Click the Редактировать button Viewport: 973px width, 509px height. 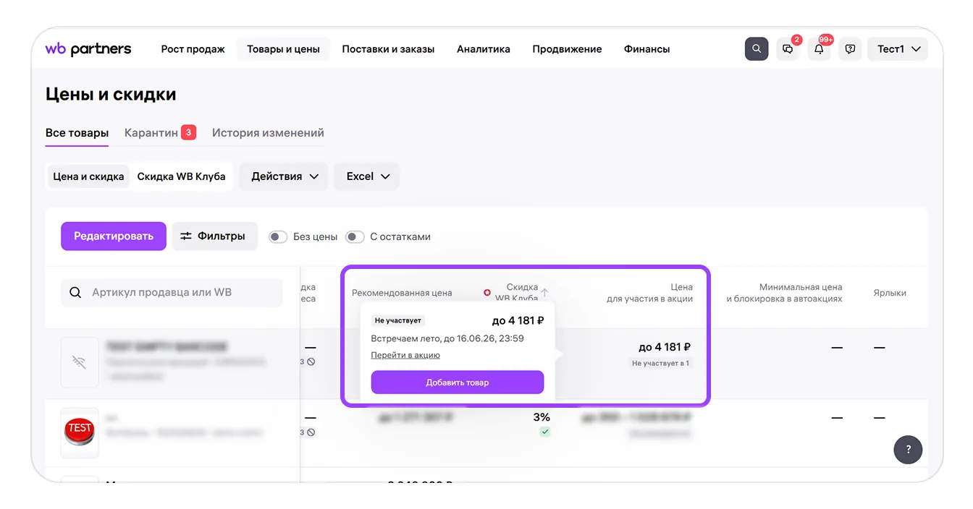pos(114,236)
